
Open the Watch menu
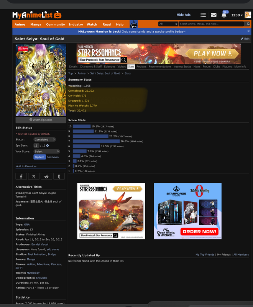tap(92, 25)
